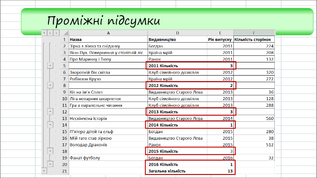Image resolution: width=317 pixels, height=178 pixels.
Task: Collapse the grand total outline at row 21
Action: pyautogui.click(x=44, y=171)
